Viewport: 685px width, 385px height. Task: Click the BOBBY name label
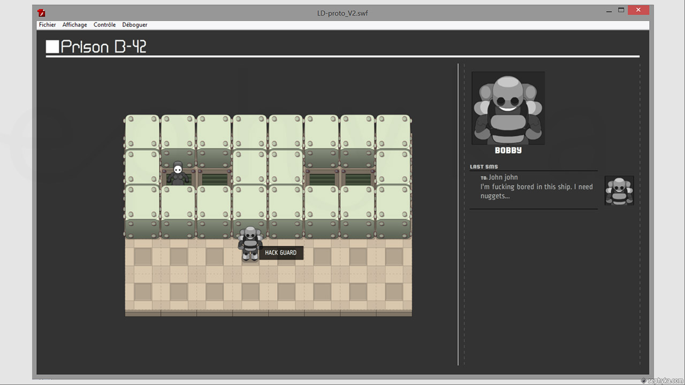(508, 150)
